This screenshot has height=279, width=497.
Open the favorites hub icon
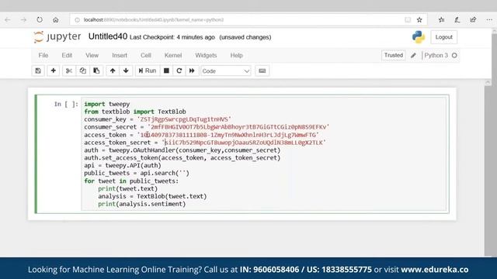pos(442,20)
